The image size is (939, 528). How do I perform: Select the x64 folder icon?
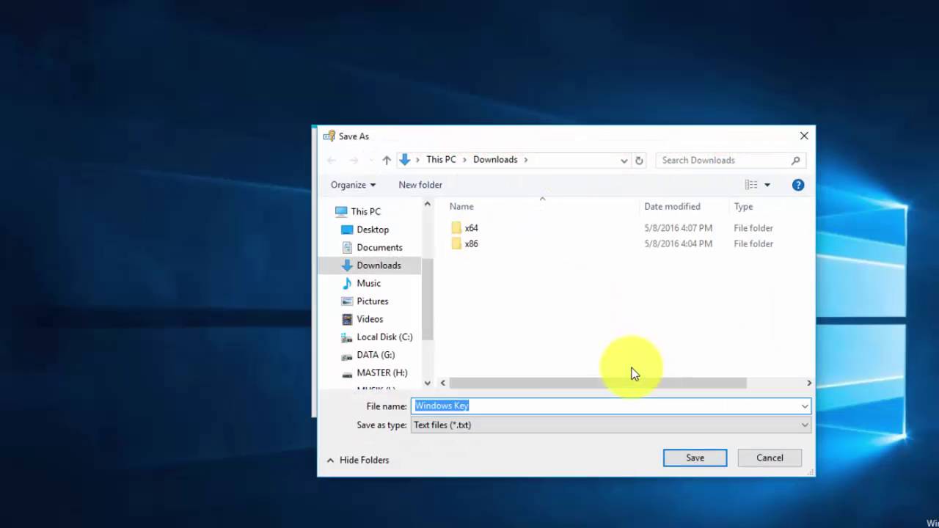point(456,228)
